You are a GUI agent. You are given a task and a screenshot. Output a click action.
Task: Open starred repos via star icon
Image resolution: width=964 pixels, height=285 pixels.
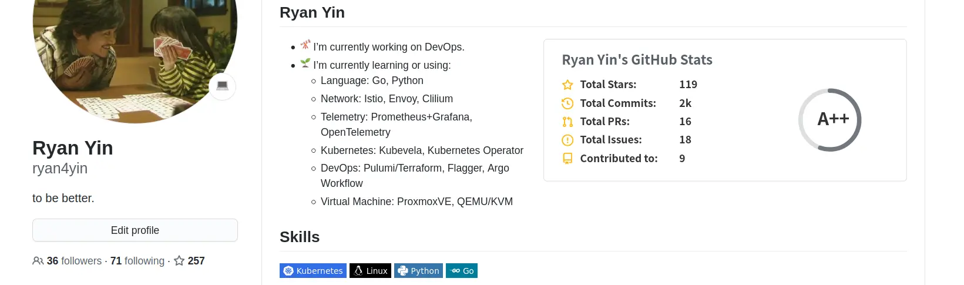[x=179, y=261]
